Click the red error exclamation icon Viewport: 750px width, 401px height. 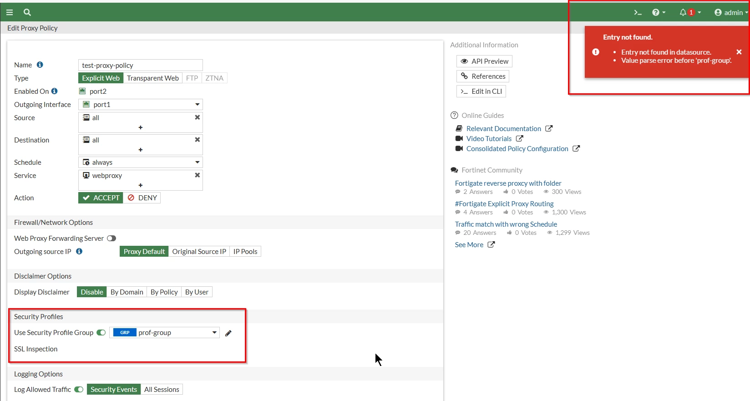point(596,52)
